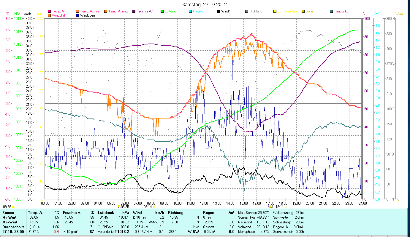
Task: Click the '265.3 km' wind run value
Action: pyautogui.click(x=142, y=227)
